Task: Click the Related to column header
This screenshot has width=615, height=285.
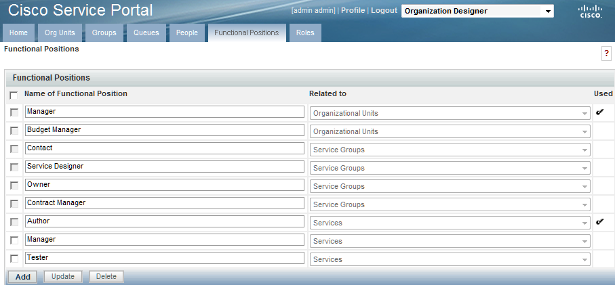Action: 328,93
